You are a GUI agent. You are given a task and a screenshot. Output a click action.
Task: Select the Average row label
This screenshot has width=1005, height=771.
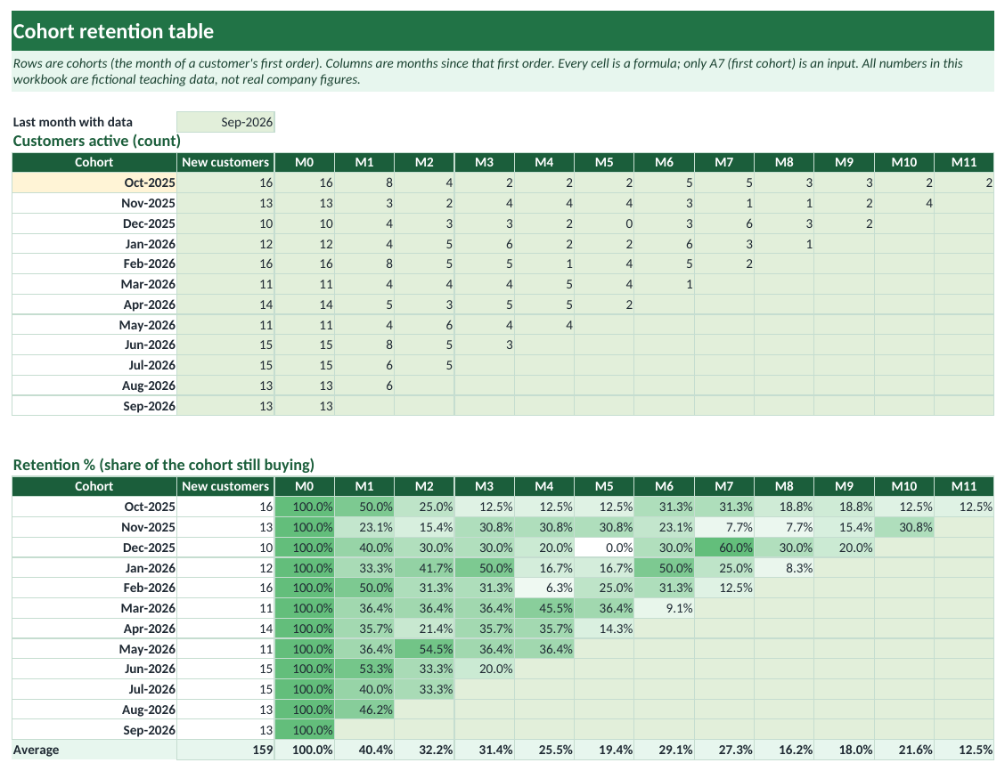[94, 750]
